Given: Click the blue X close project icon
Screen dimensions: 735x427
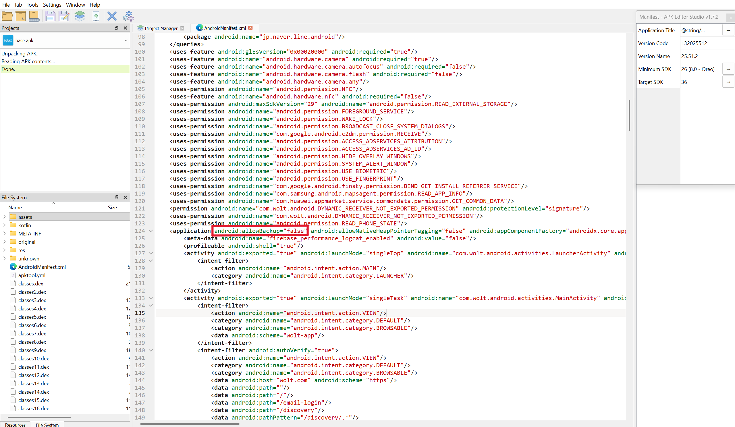Looking at the screenshot, I should (112, 16).
